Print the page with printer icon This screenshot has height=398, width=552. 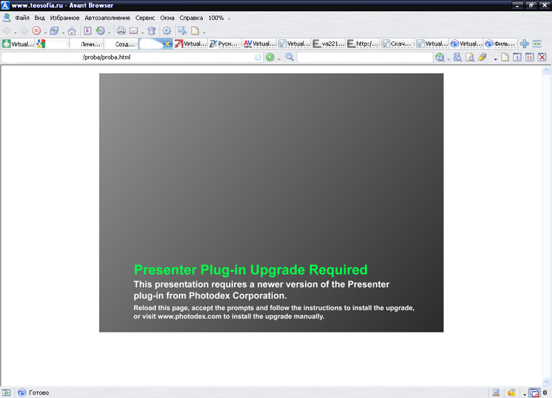pos(121,30)
